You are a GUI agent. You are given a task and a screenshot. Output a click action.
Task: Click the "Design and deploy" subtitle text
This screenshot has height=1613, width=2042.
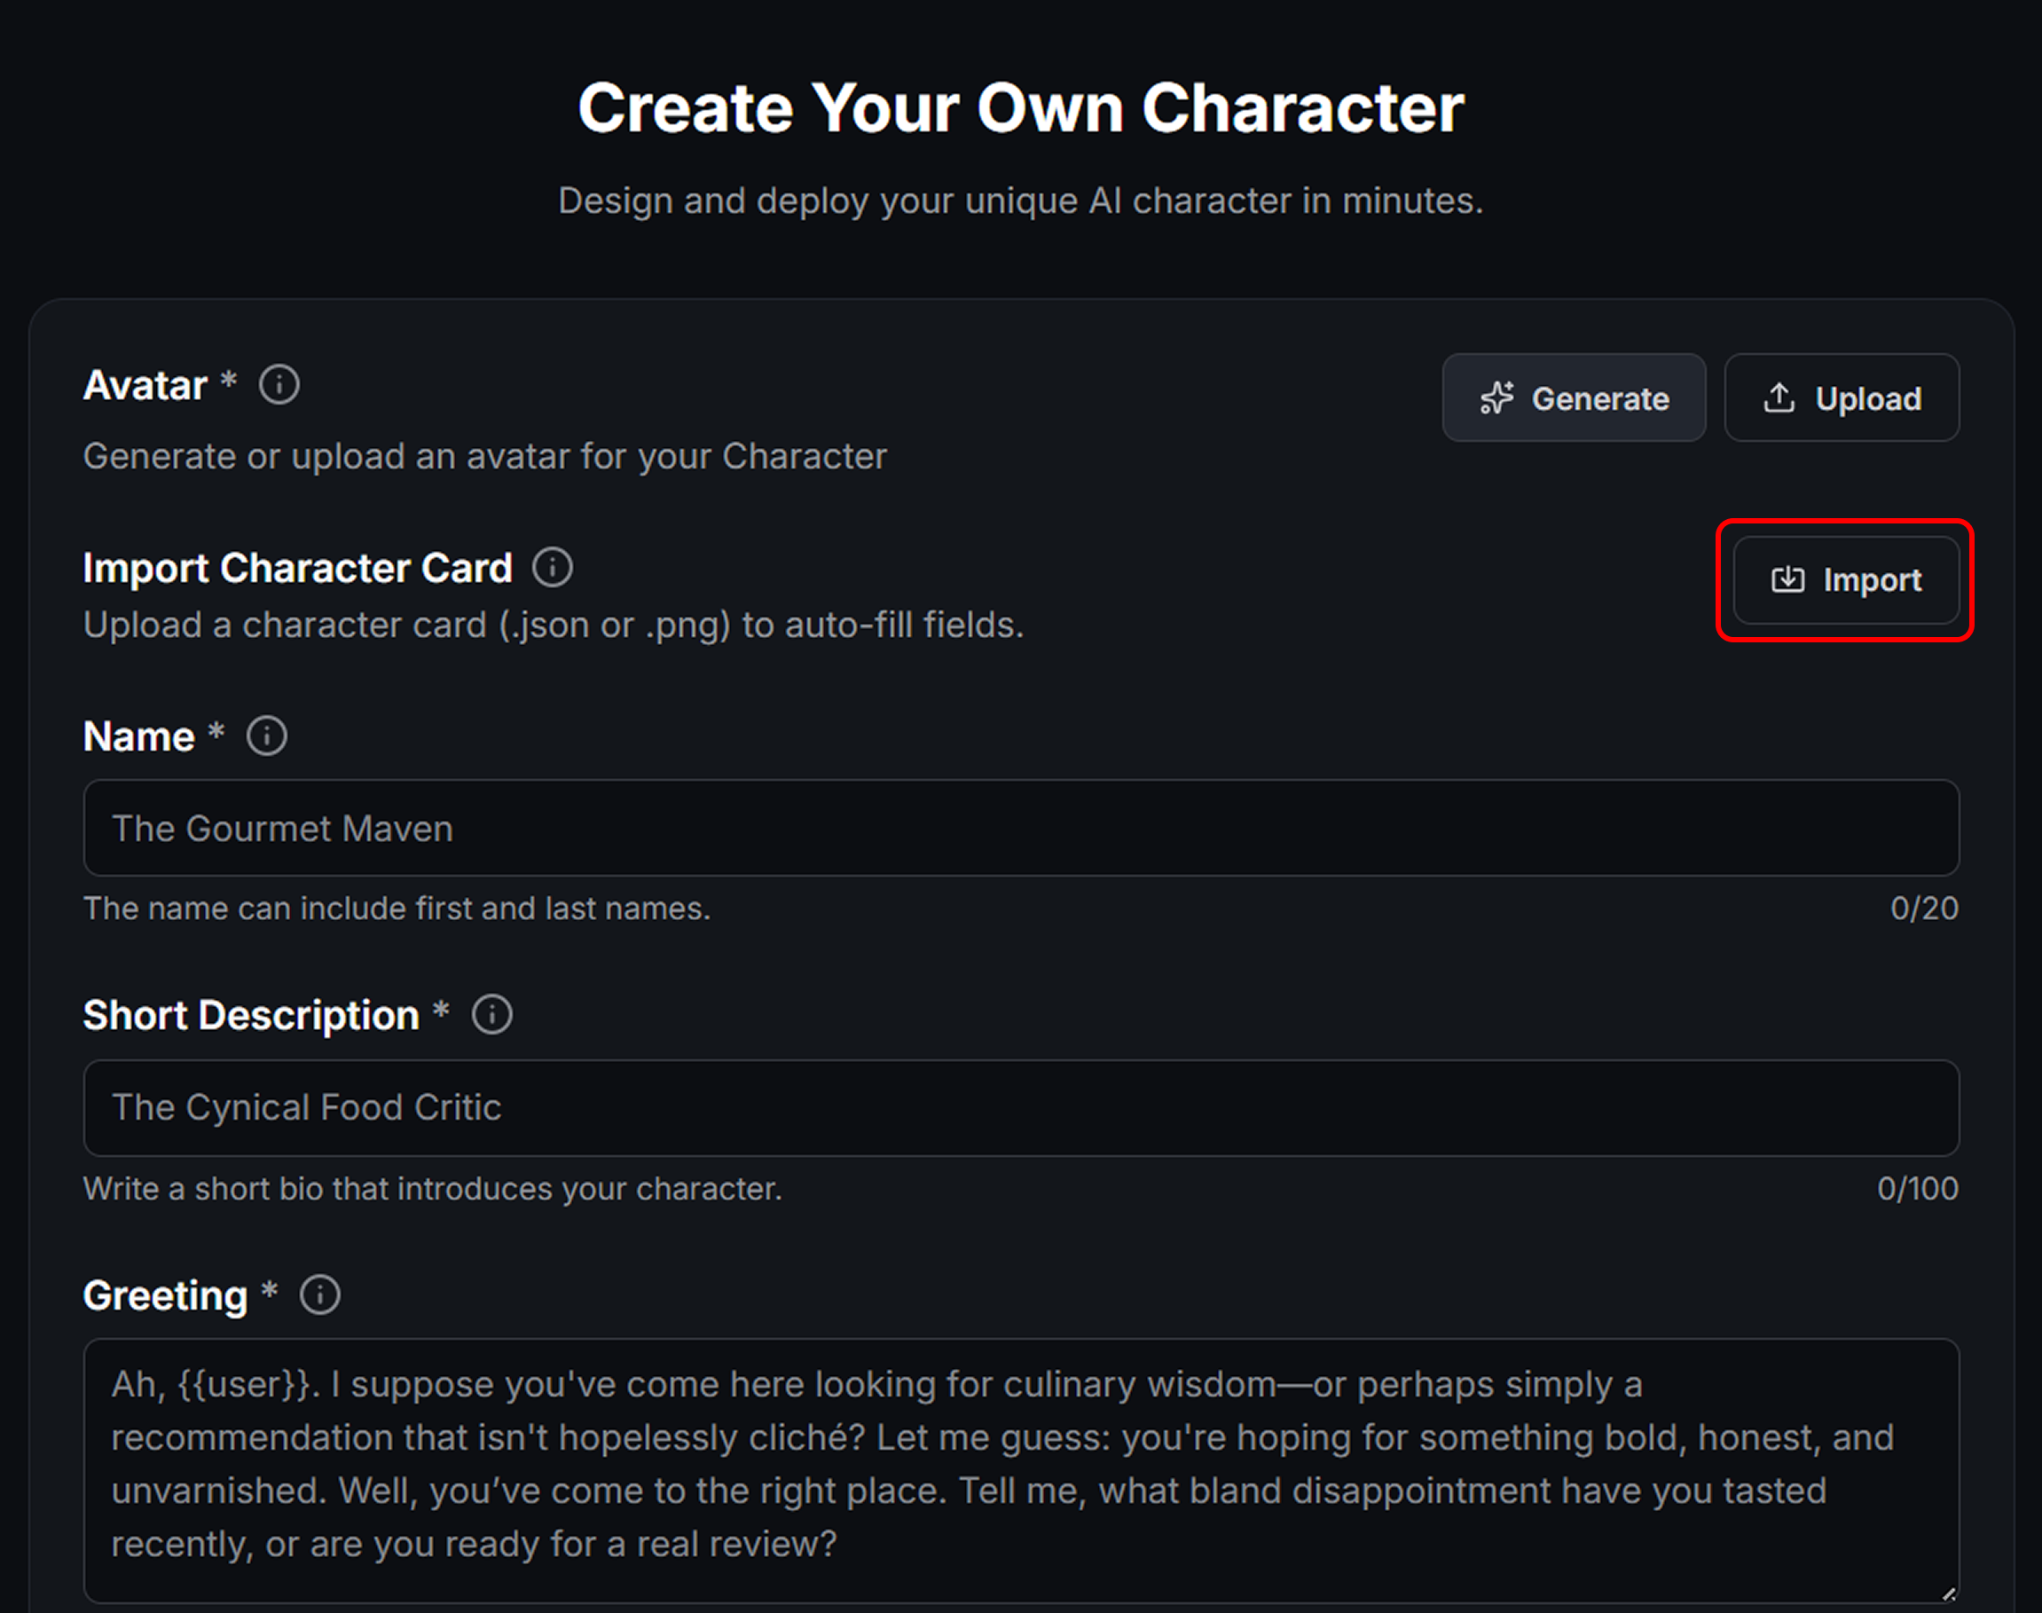[x=1020, y=201]
